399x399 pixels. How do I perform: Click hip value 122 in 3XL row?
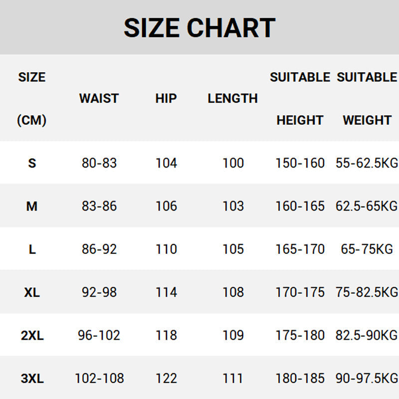166,379
